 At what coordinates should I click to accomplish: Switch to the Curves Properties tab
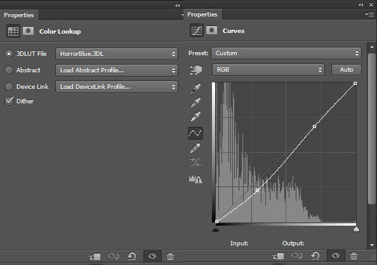point(202,15)
